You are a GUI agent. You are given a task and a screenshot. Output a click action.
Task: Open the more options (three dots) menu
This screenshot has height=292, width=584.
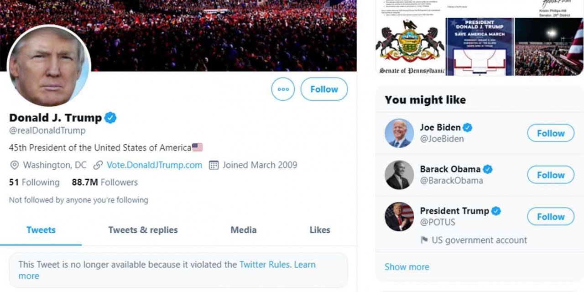click(283, 89)
